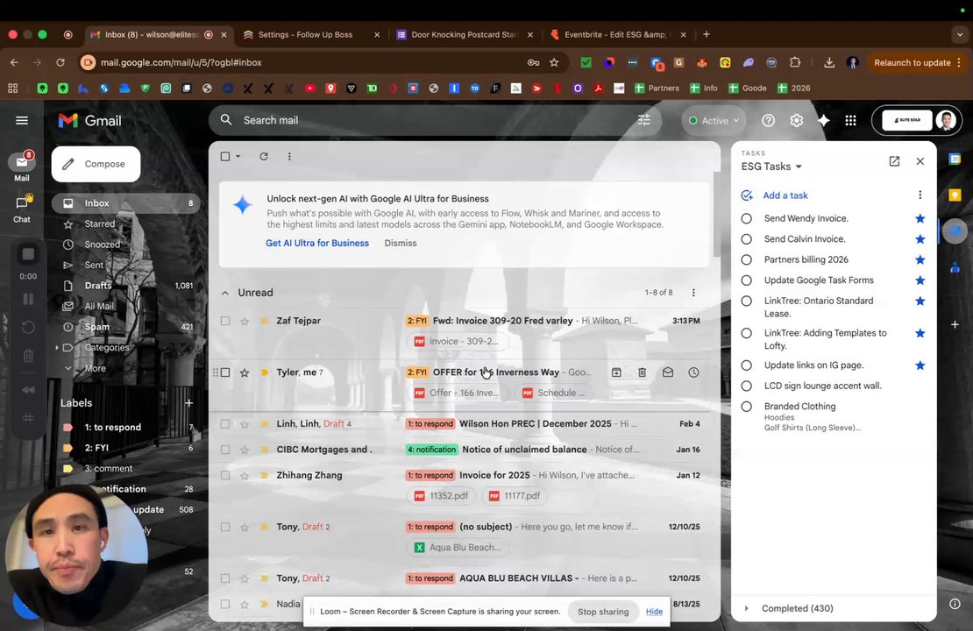The height and width of the screenshot is (631, 973).
Task: Open the Chat section in the sidebar
Action: click(22, 208)
